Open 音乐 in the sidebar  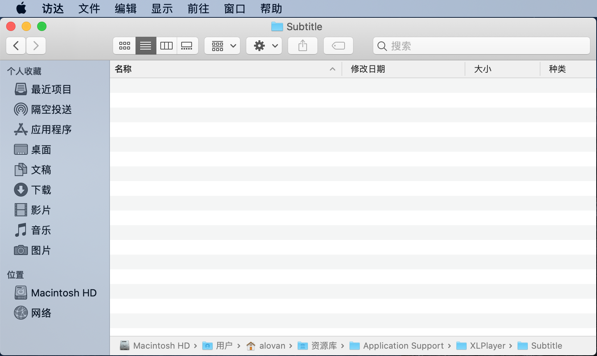[41, 230]
